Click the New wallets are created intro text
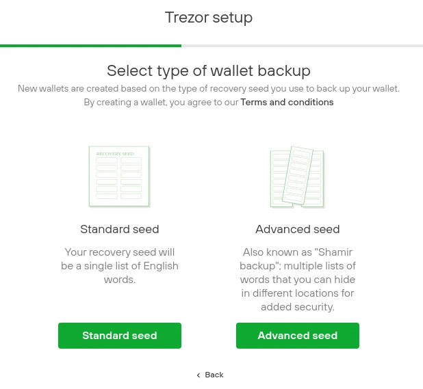This screenshot has height=389, width=423. [209, 89]
